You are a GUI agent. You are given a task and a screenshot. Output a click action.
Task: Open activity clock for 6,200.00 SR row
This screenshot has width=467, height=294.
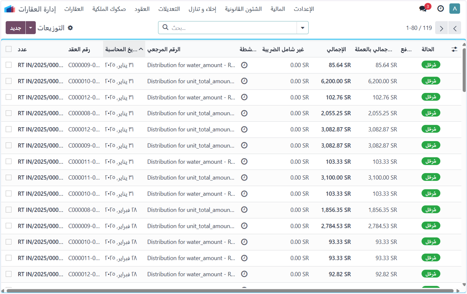pyautogui.click(x=244, y=81)
